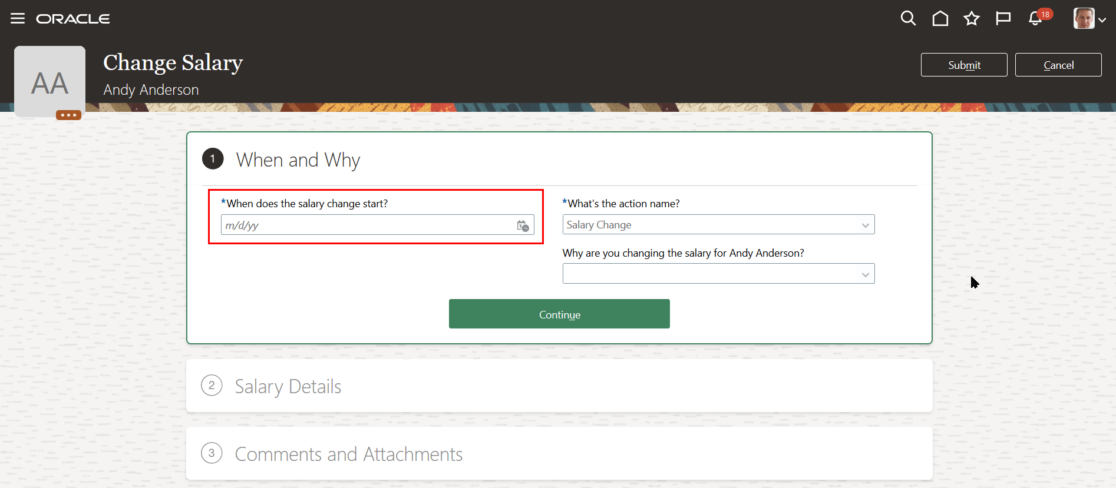The width and height of the screenshot is (1116, 488).
Task: Open the Watchlist flag icon
Action: (1003, 18)
